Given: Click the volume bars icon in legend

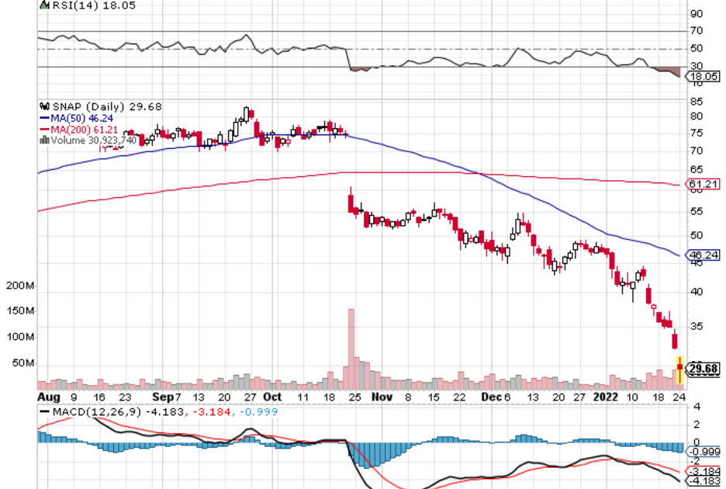Looking at the screenshot, I should (x=44, y=140).
